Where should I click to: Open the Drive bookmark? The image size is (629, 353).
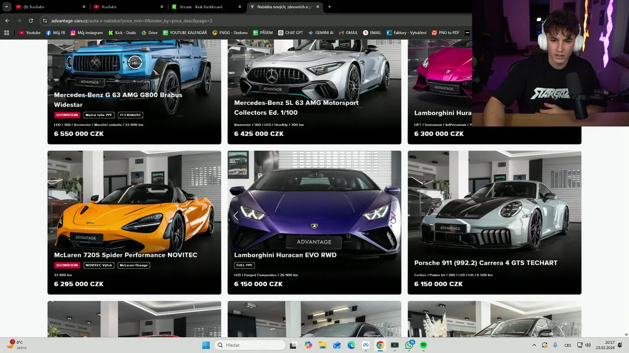point(149,33)
